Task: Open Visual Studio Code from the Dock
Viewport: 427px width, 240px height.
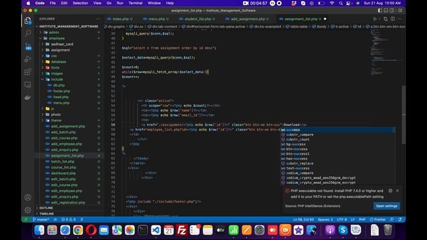Action: (155, 230)
